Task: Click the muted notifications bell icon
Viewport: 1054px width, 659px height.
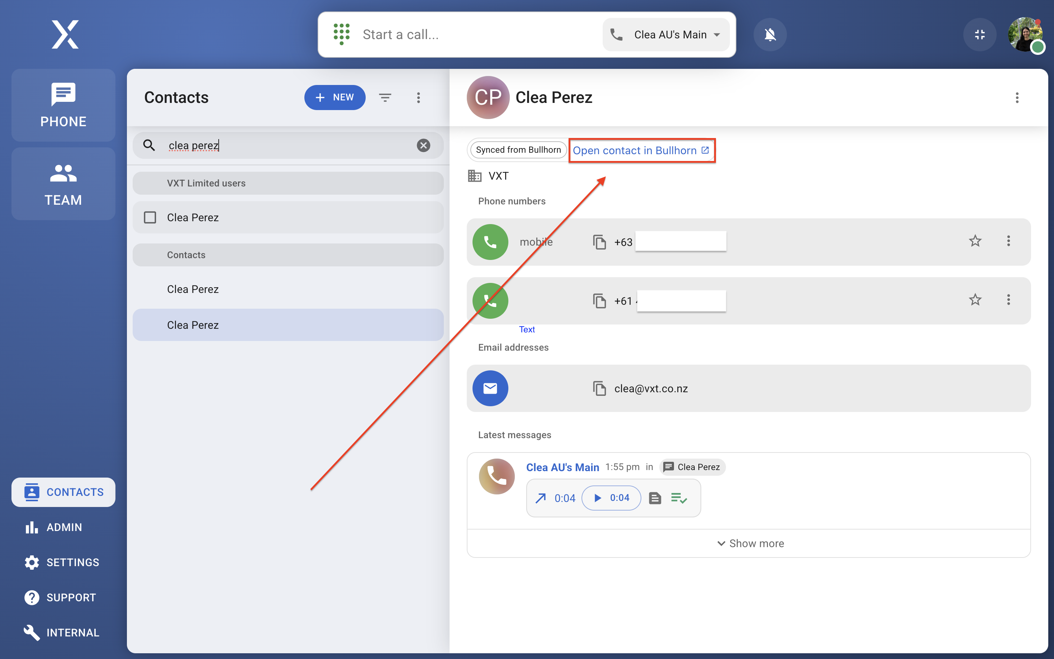Action: (x=770, y=34)
